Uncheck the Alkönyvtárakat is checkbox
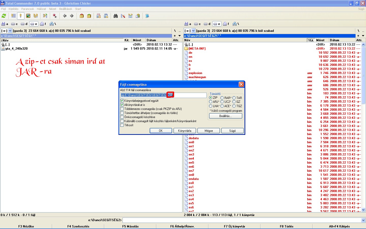Screen dimensions: 366x229 (122, 105)
